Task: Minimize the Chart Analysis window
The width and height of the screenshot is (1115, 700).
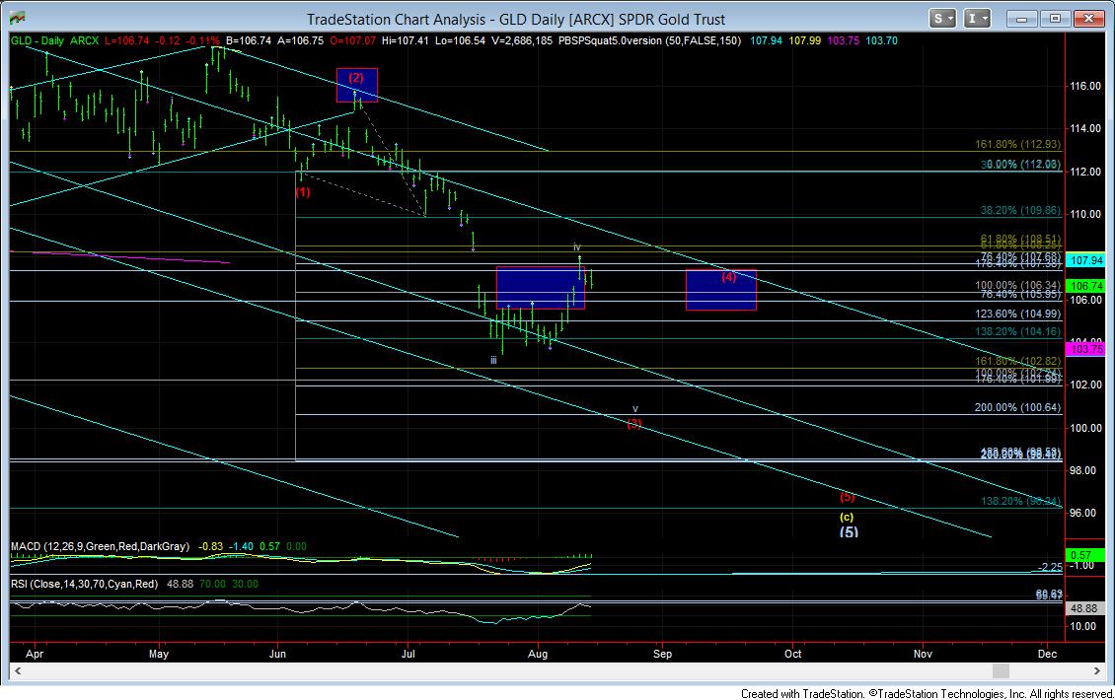Action: click(x=1022, y=19)
